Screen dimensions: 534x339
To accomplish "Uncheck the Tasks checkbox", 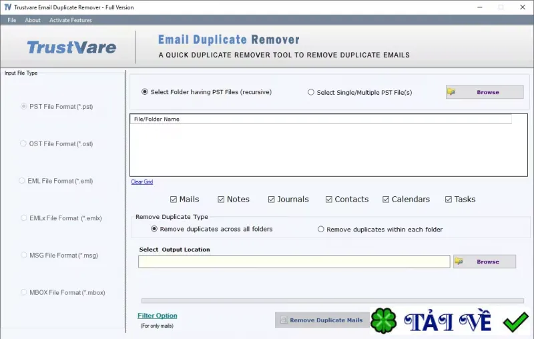I will [461, 199].
